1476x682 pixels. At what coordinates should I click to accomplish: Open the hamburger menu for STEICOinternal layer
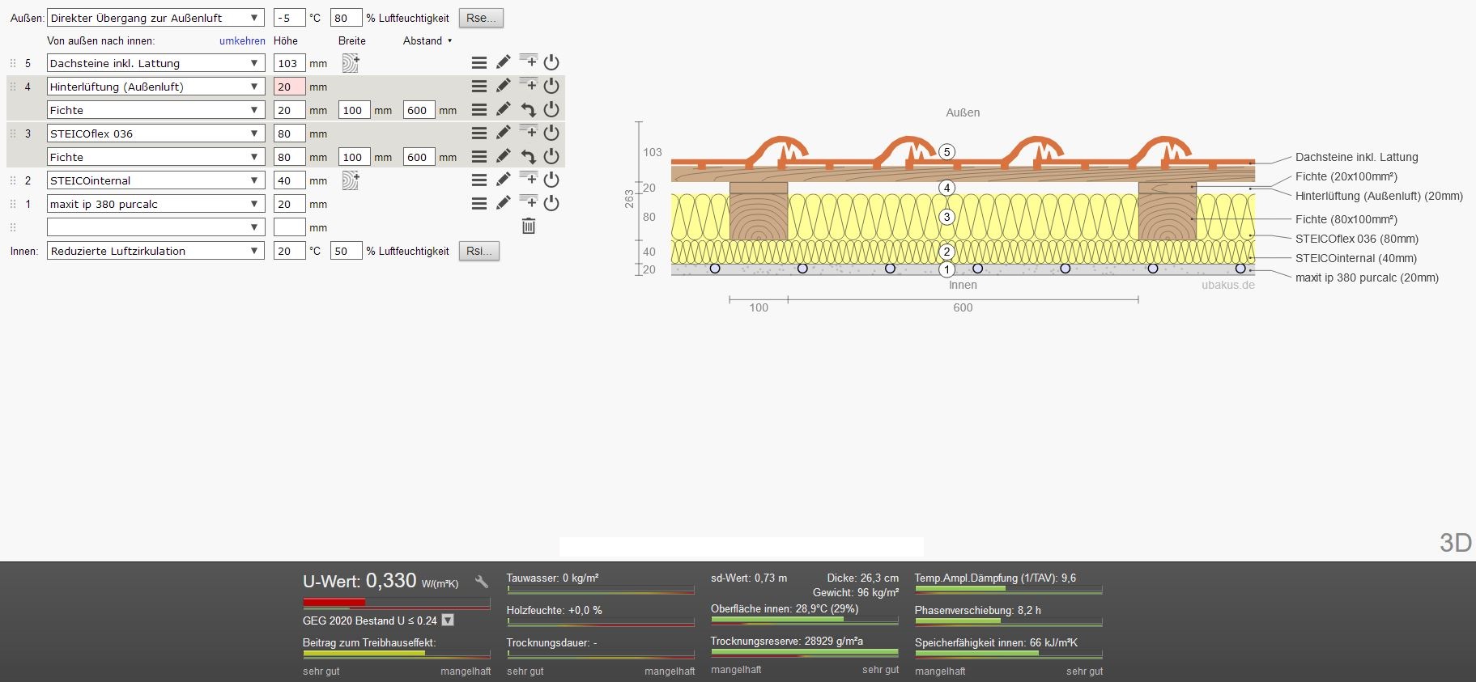point(479,180)
